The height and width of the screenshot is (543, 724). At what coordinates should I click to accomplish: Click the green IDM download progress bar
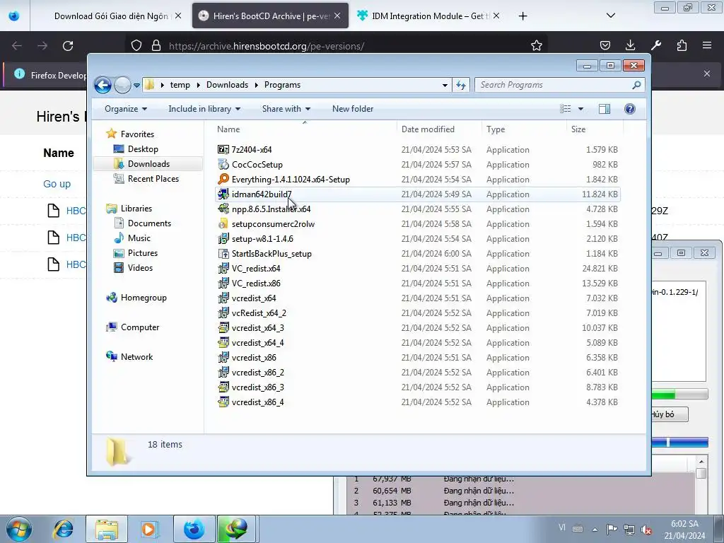point(679,395)
